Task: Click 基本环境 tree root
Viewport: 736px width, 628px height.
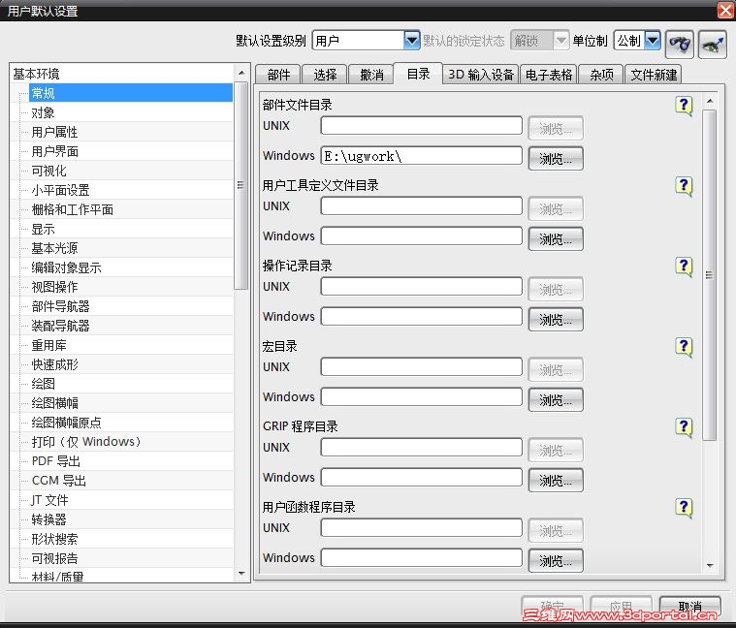Action: [36, 74]
